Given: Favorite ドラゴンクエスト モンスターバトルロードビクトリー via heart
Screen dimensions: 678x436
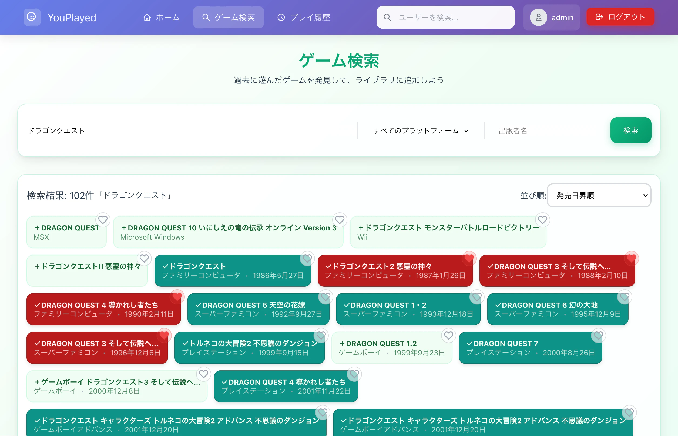Looking at the screenshot, I should (542, 220).
